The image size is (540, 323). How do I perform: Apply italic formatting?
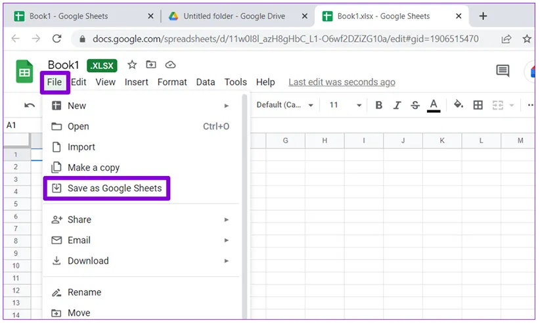397,105
